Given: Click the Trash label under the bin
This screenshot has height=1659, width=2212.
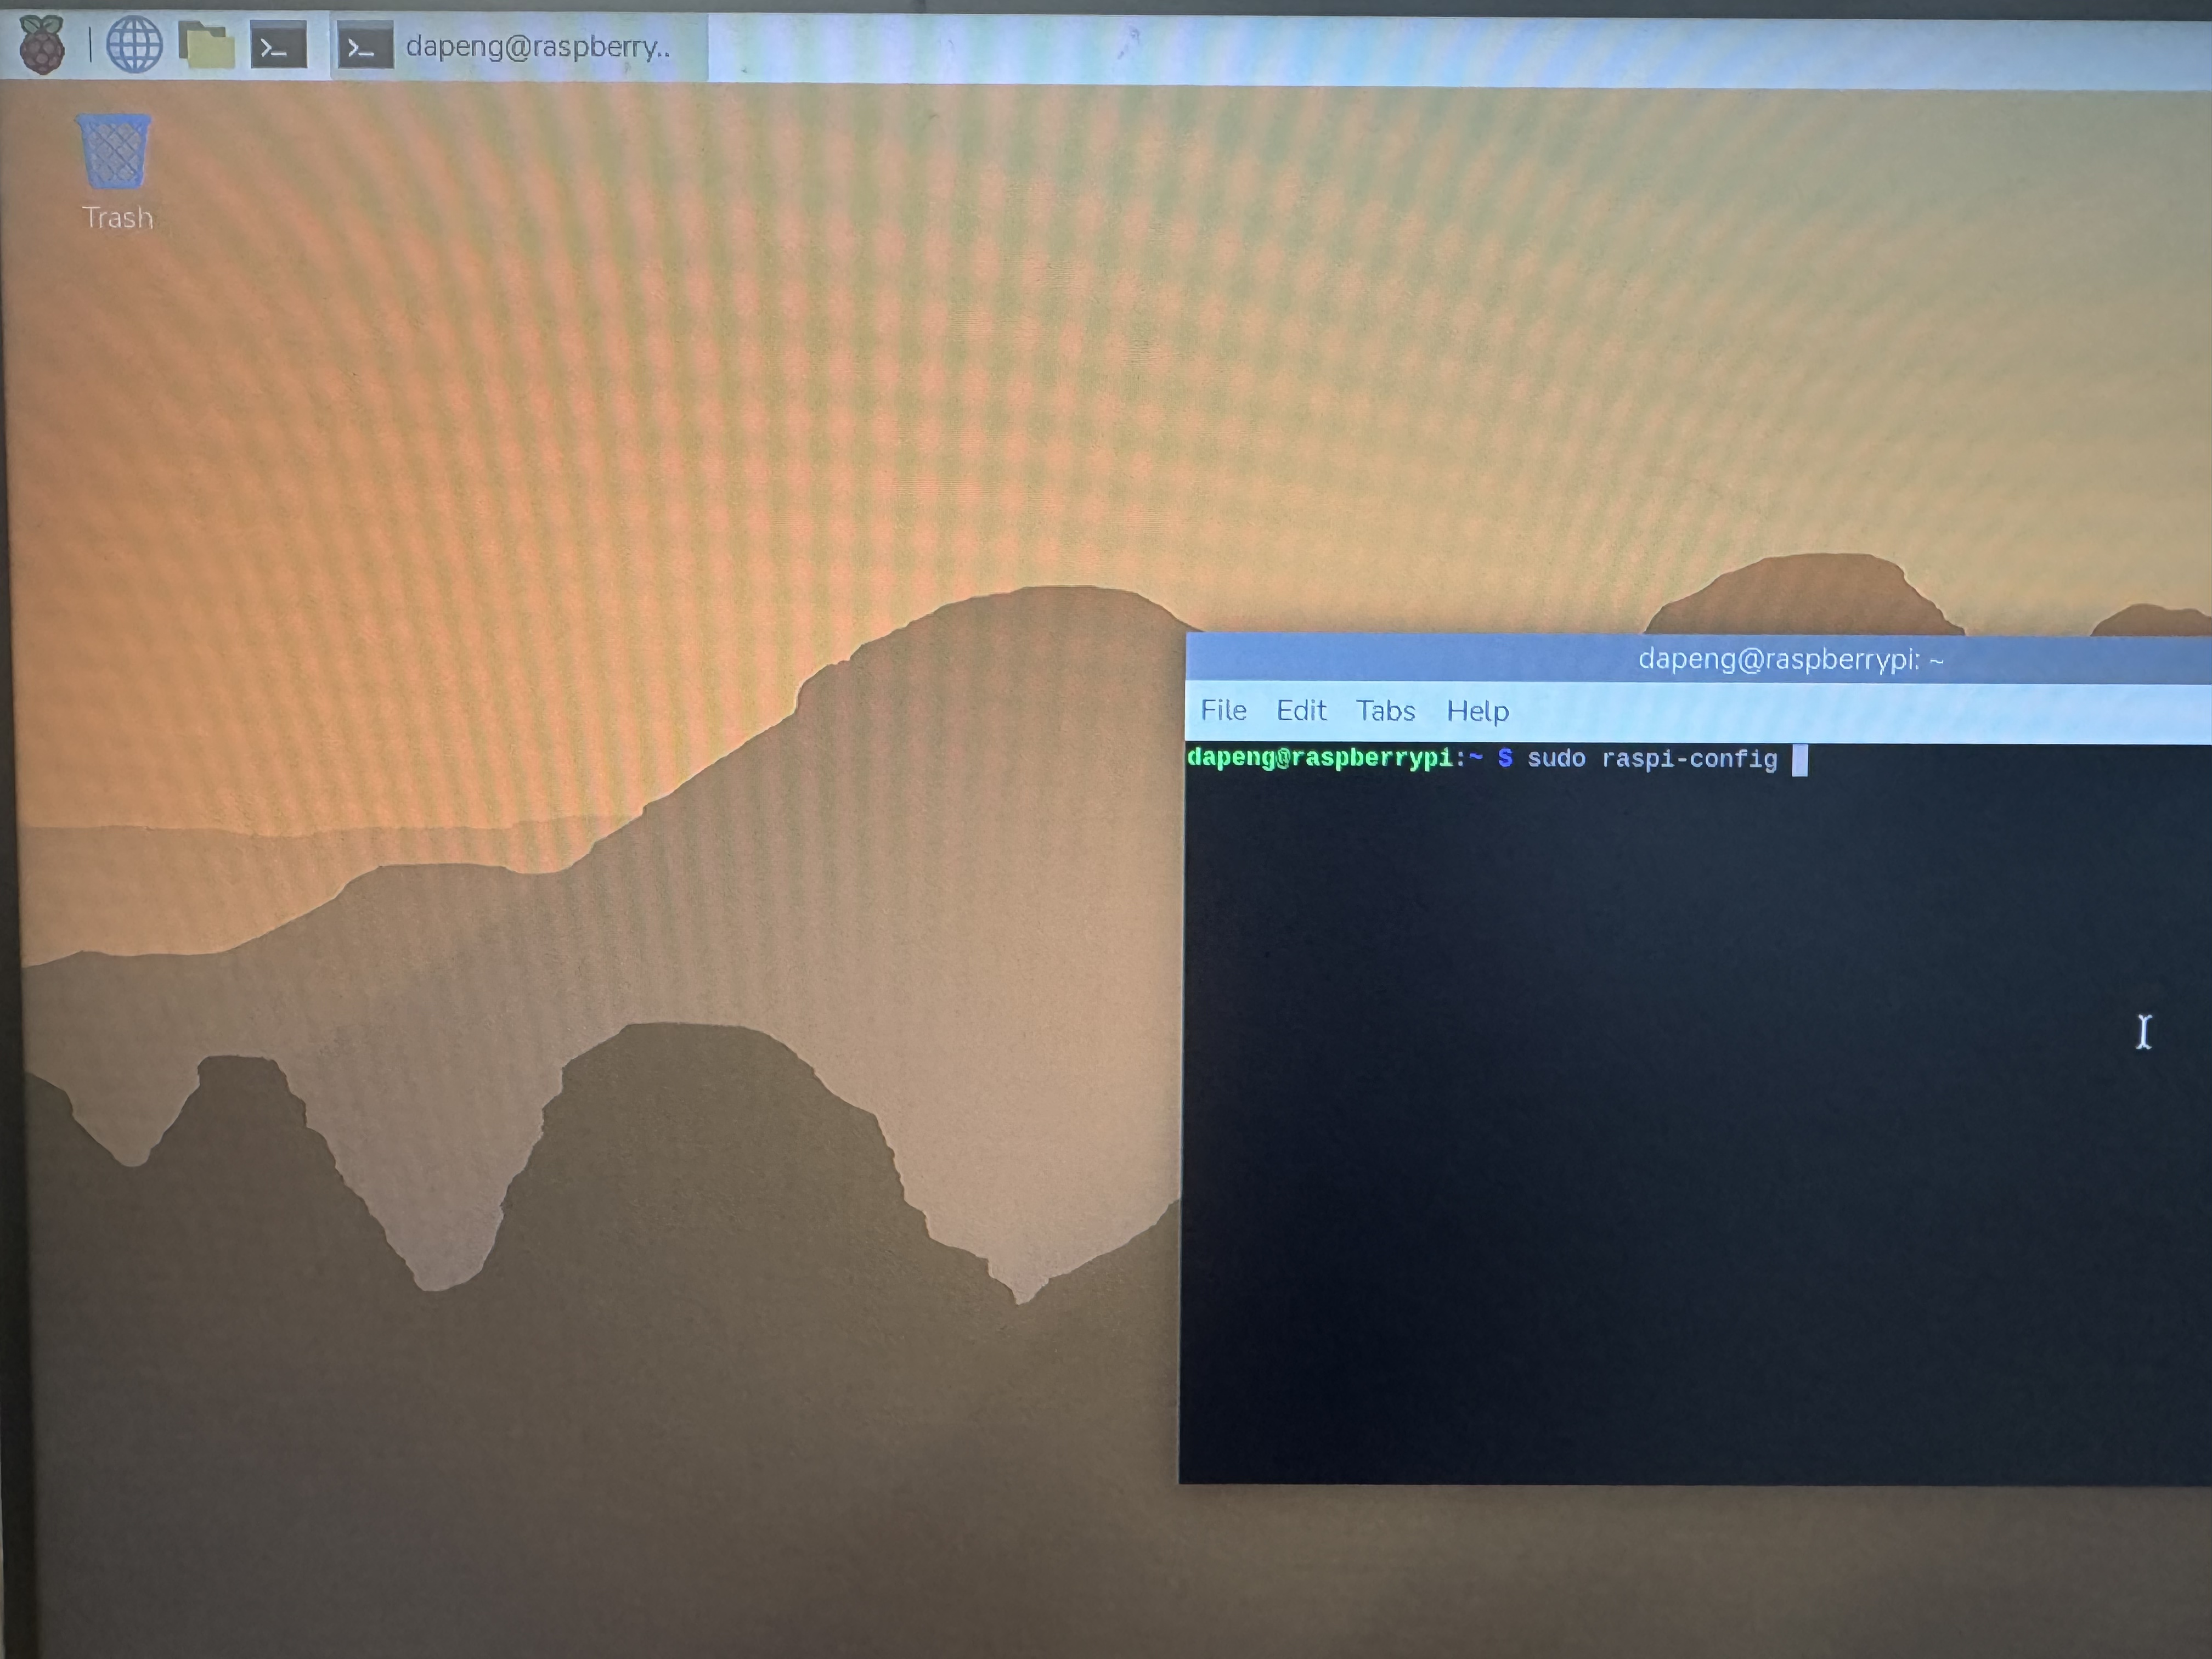Looking at the screenshot, I should [118, 217].
